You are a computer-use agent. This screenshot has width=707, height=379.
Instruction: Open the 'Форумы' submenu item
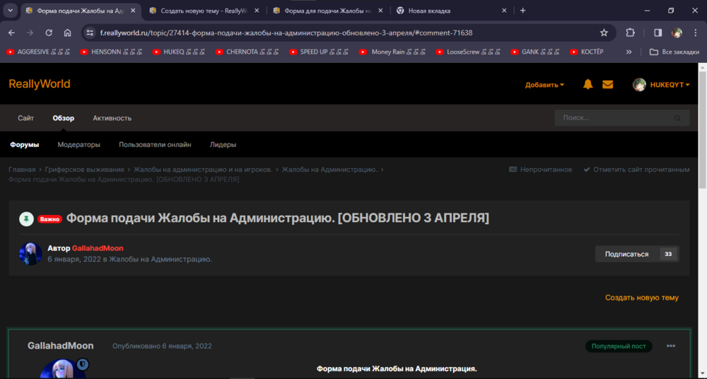click(25, 145)
